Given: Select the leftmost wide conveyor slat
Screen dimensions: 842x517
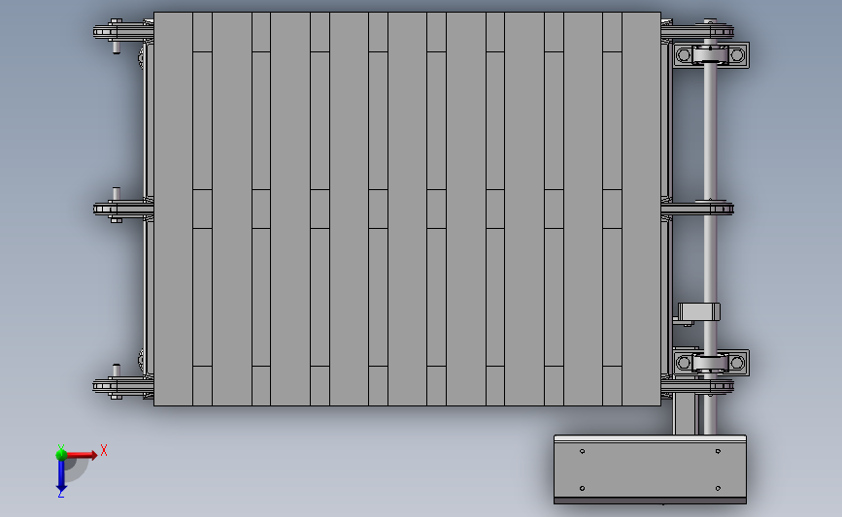Looking at the screenshot, I should pos(173,209).
